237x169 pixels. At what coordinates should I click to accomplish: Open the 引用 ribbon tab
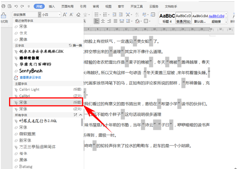click(83, 6)
